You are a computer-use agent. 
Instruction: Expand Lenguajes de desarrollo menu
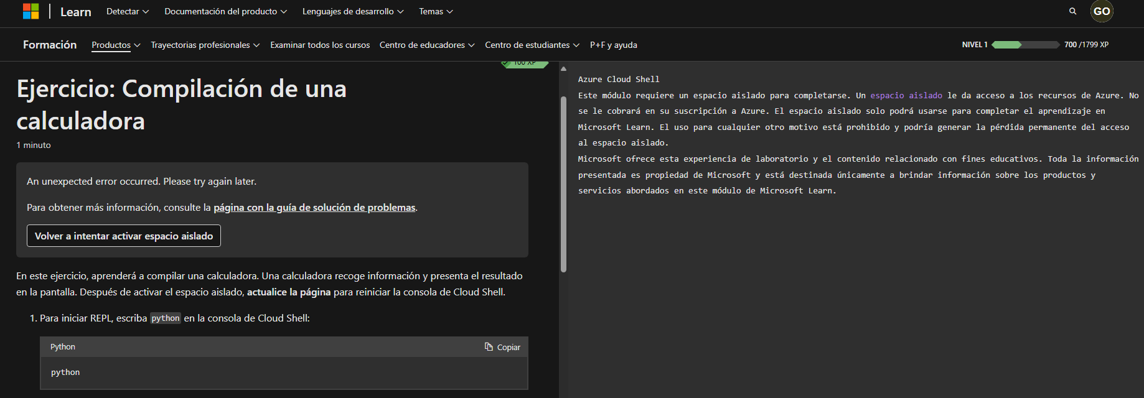[353, 11]
